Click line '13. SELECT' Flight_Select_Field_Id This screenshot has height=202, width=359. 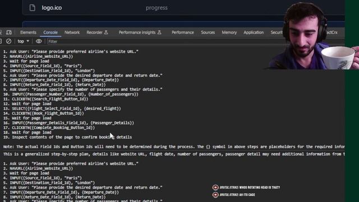pos(62,108)
